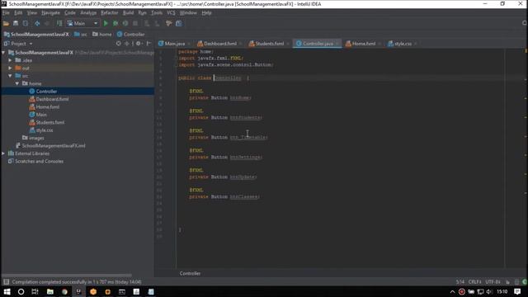The width and height of the screenshot is (528, 297).
Task: Open the Navigate menu
Action: pyautogui.click(x=50, y=13)
